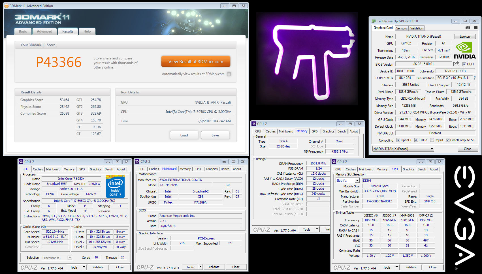Open the GPU-Z hamburger menu

(475, 28)
